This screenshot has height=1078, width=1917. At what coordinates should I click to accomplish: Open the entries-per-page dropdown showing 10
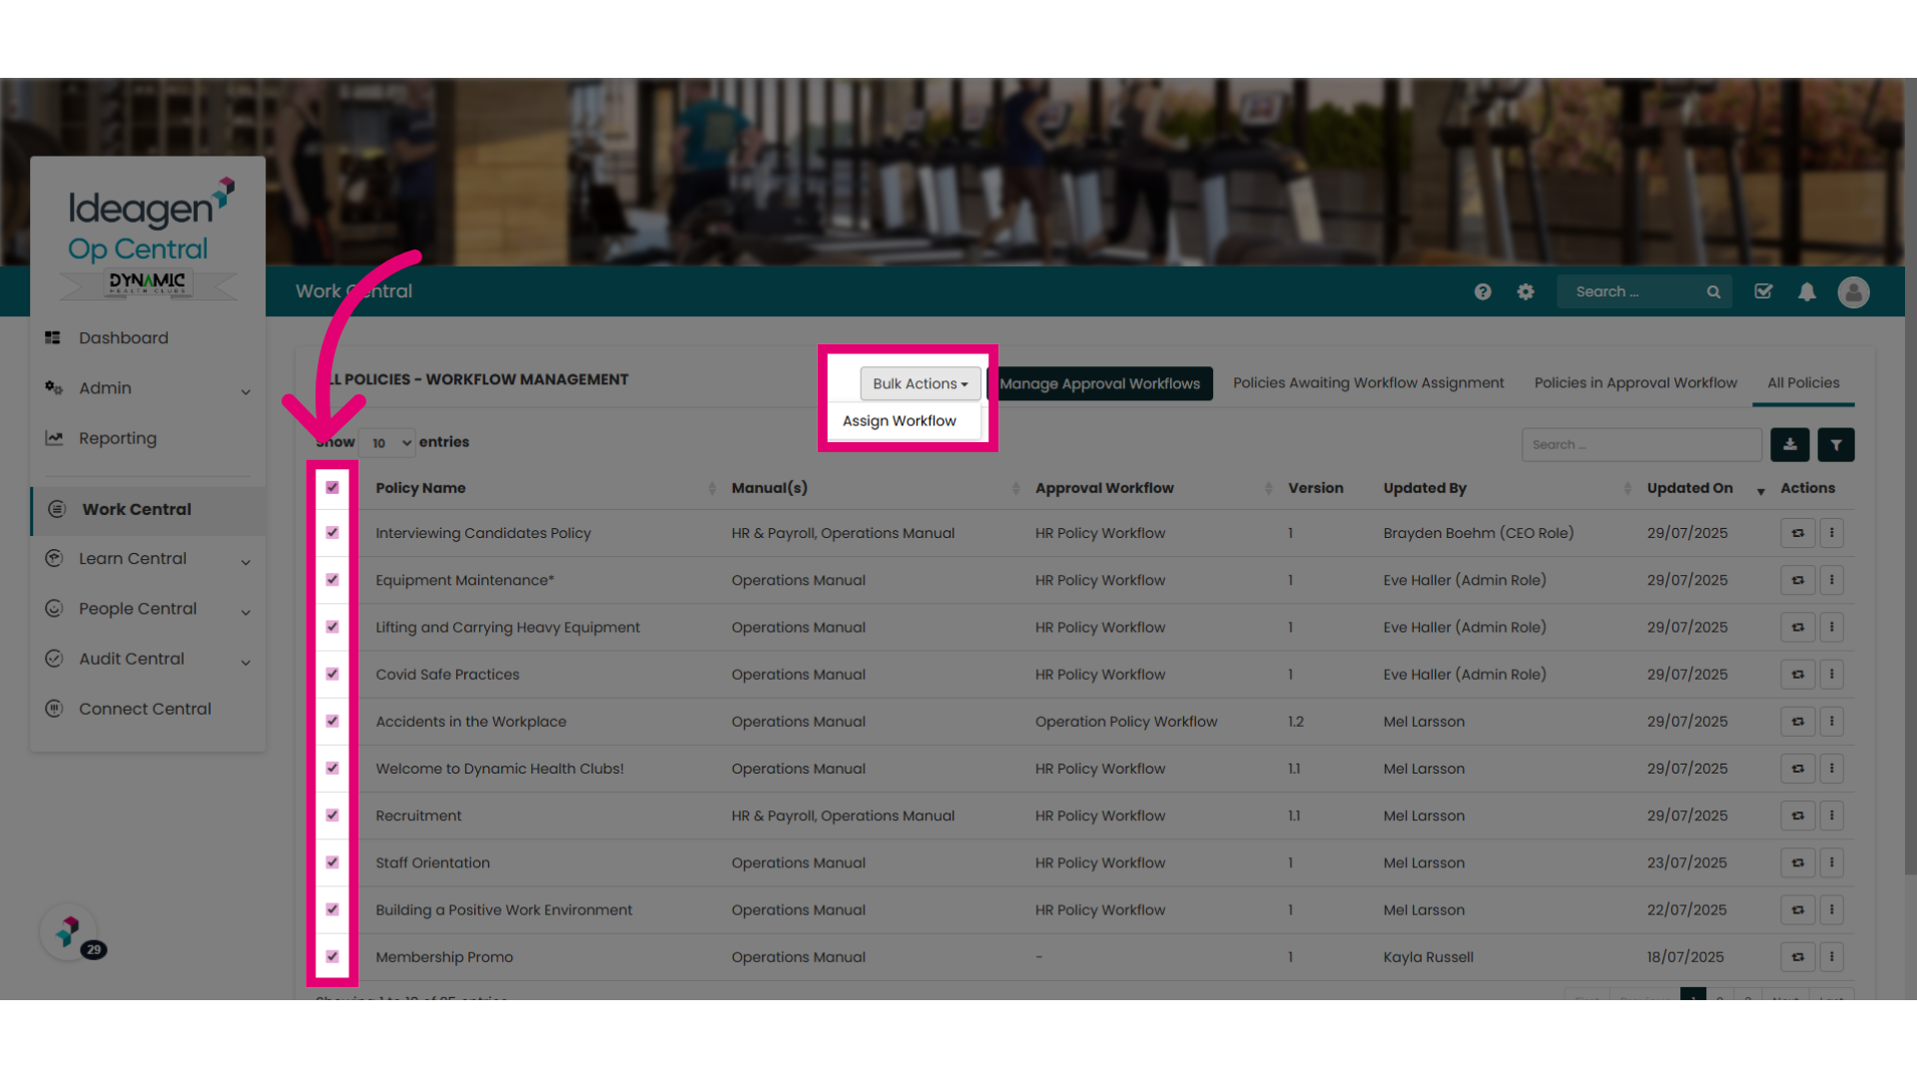386,443
